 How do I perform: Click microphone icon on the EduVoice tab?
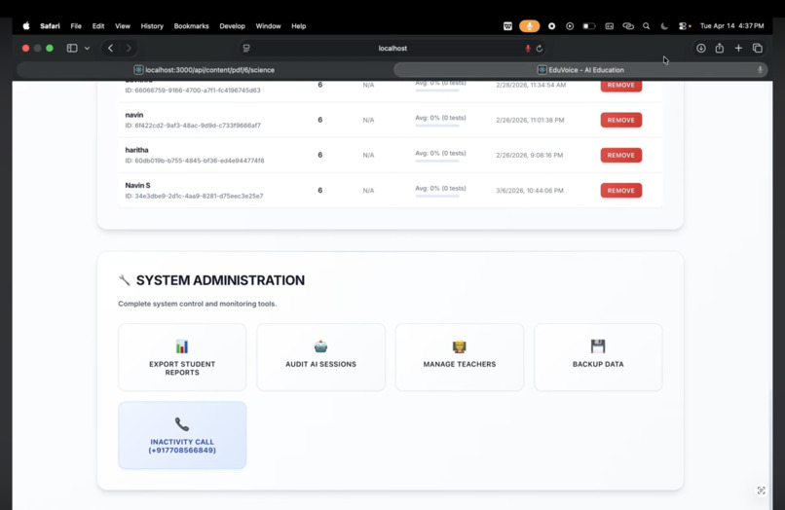pyautogui.click(x=760, y=70)
